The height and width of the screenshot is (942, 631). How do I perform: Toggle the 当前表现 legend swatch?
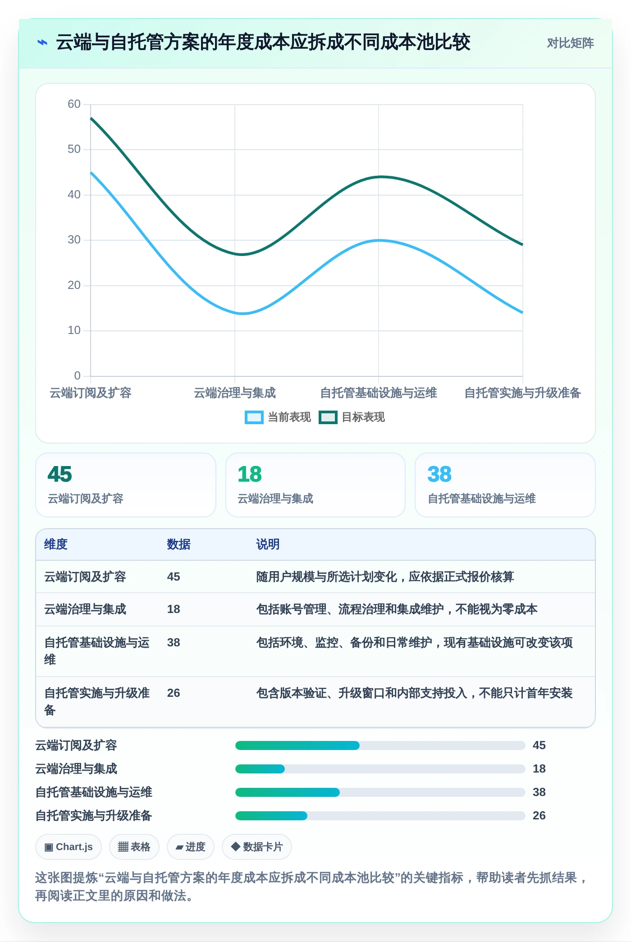coord(254,417)
